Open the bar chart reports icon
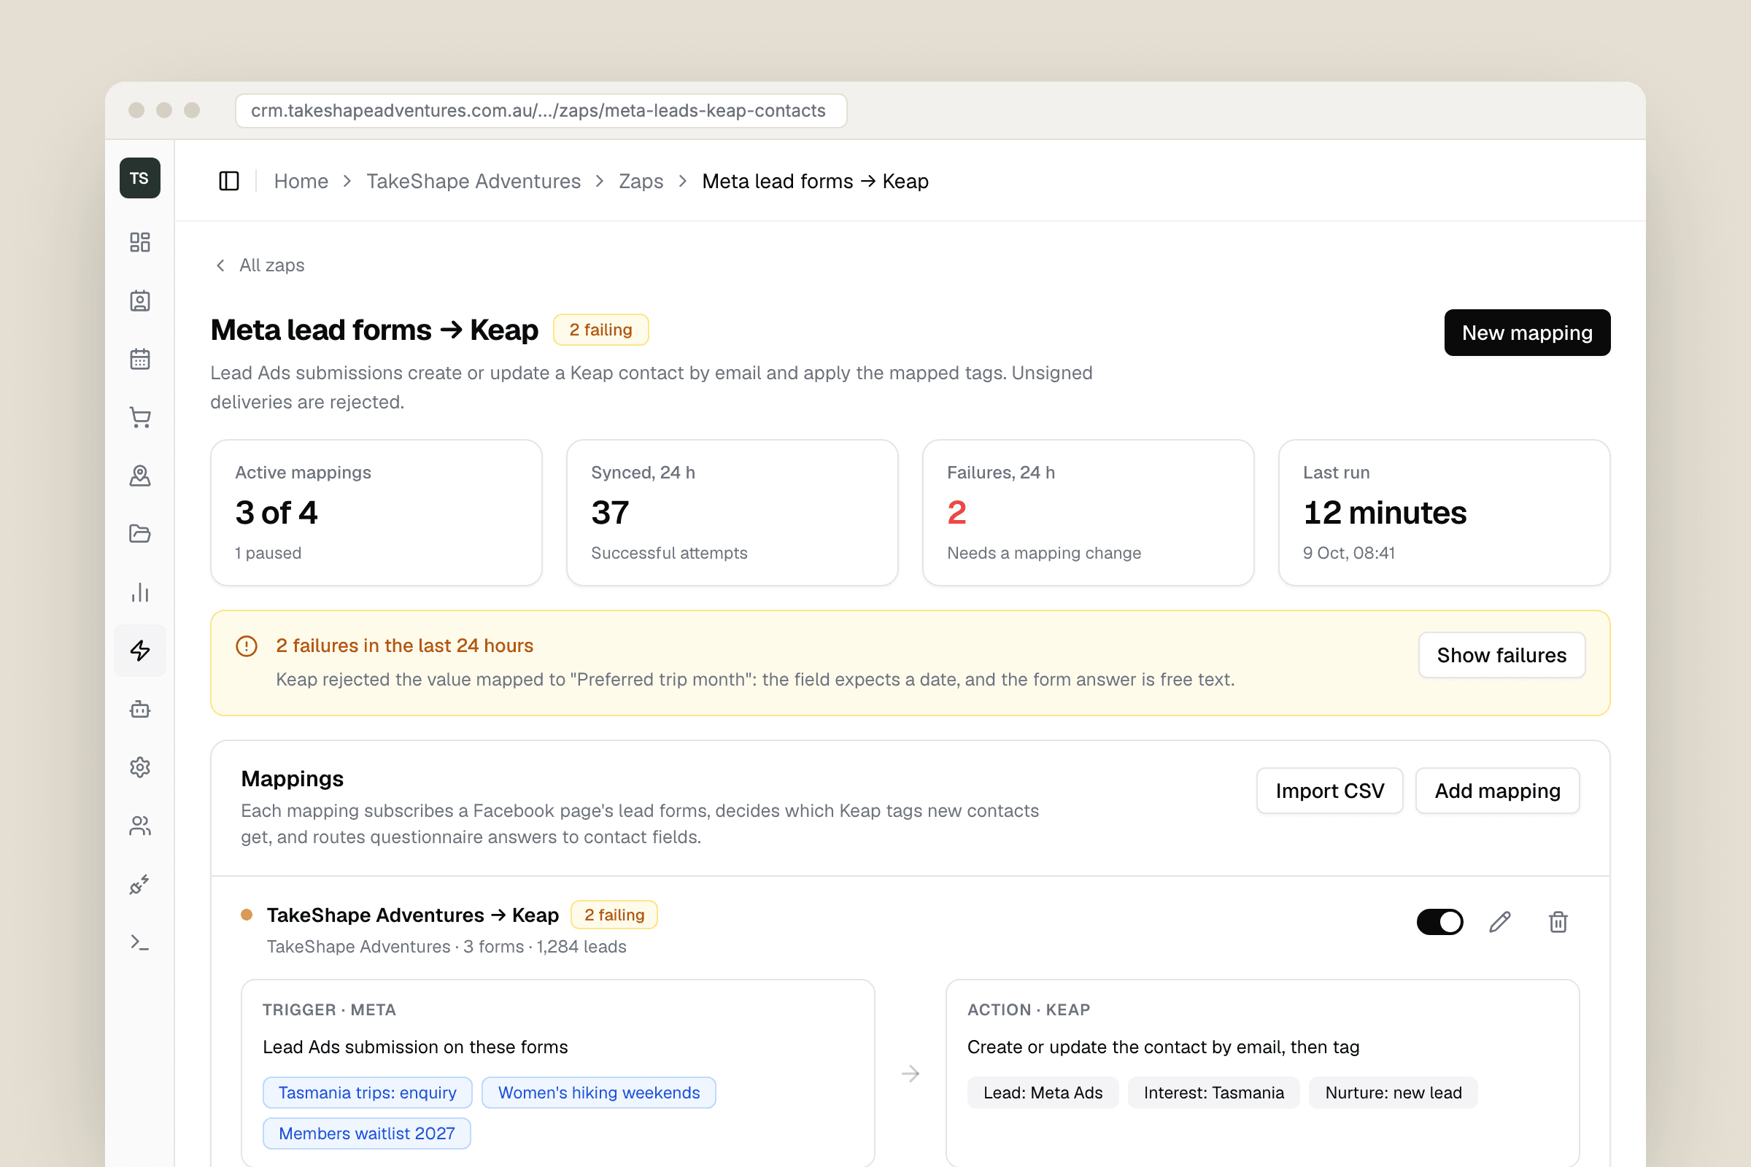Screen dimensions: 1751x1167 click(x=140, y=592)
